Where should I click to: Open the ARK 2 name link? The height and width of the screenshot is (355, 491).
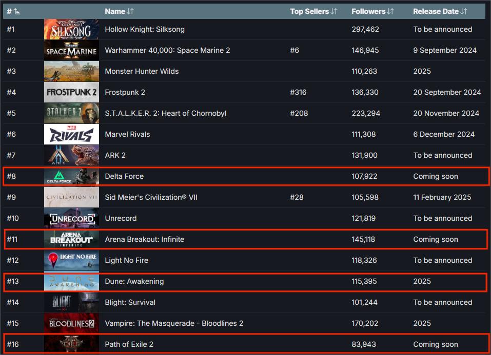115,155
